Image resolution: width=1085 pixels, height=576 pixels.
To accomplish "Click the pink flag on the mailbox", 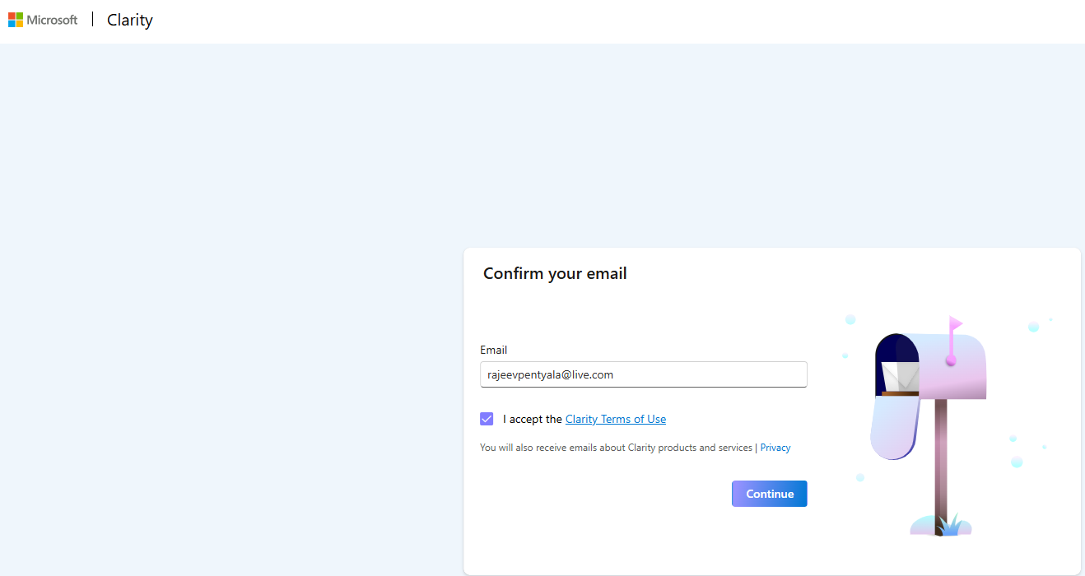I will click(x=954, y=323).
